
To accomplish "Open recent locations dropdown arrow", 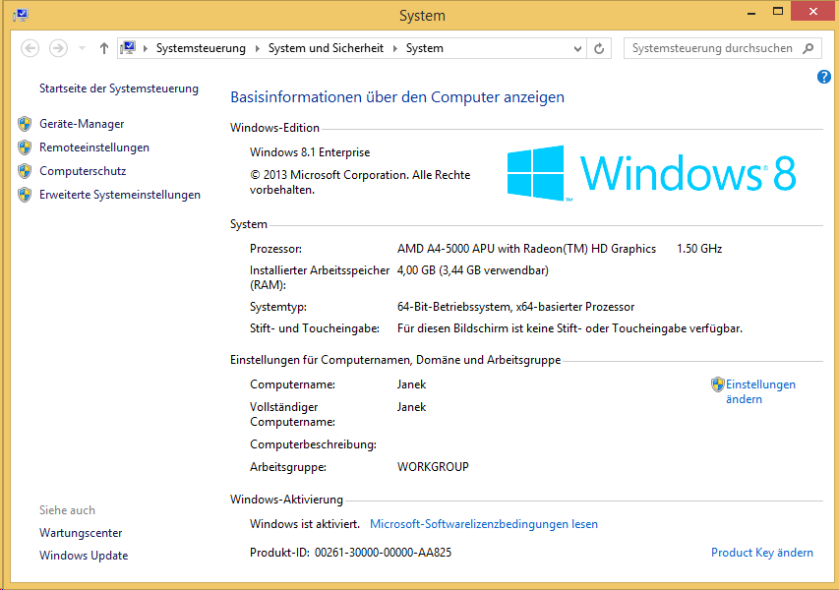I will coord(82,48).
